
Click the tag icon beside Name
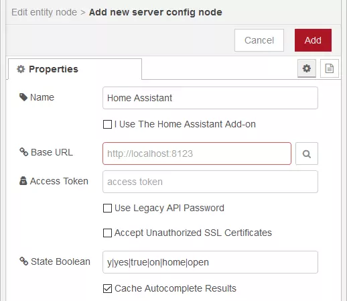click(23, 97)
